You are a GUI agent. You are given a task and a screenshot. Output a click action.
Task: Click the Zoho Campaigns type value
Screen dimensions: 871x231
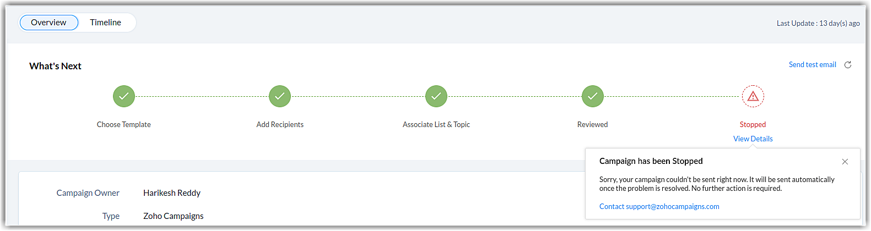click(x=174, y=216)
